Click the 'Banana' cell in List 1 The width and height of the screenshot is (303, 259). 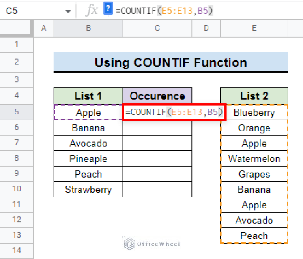[x=88, y=128]
